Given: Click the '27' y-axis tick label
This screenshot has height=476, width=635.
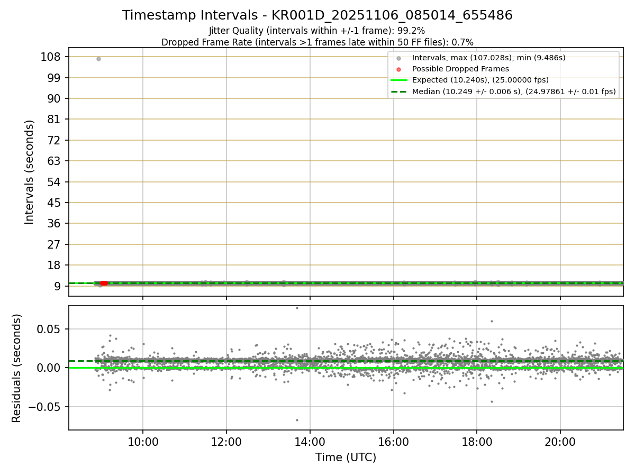Looking at the screenshot, I should tap(55, 244).
